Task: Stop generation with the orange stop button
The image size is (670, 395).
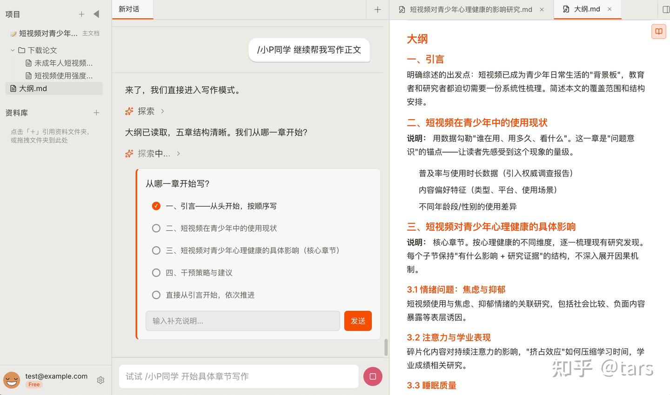Action: pos(373,376)
